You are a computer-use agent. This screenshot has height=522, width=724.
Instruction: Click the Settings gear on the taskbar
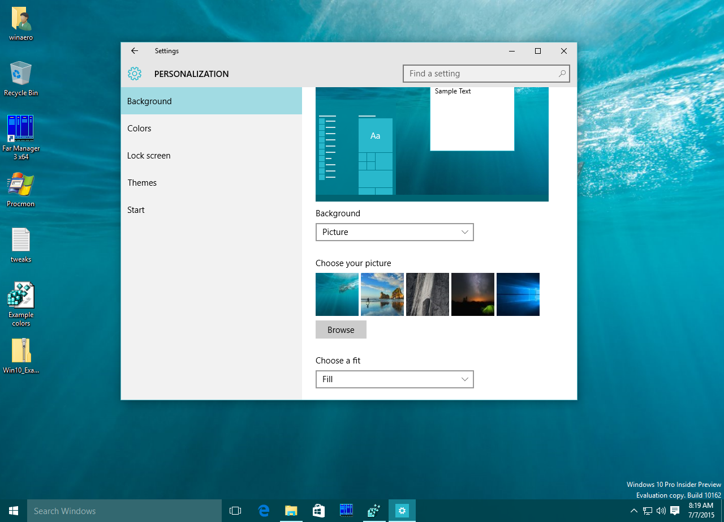402,511
